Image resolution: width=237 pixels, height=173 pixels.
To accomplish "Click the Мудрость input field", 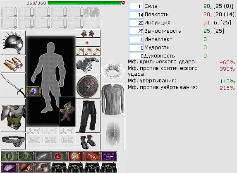I will point(136,48).
